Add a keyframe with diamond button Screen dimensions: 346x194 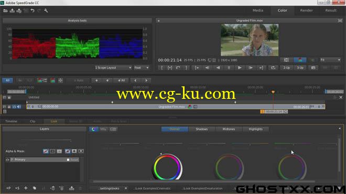[x=96, y=81]
